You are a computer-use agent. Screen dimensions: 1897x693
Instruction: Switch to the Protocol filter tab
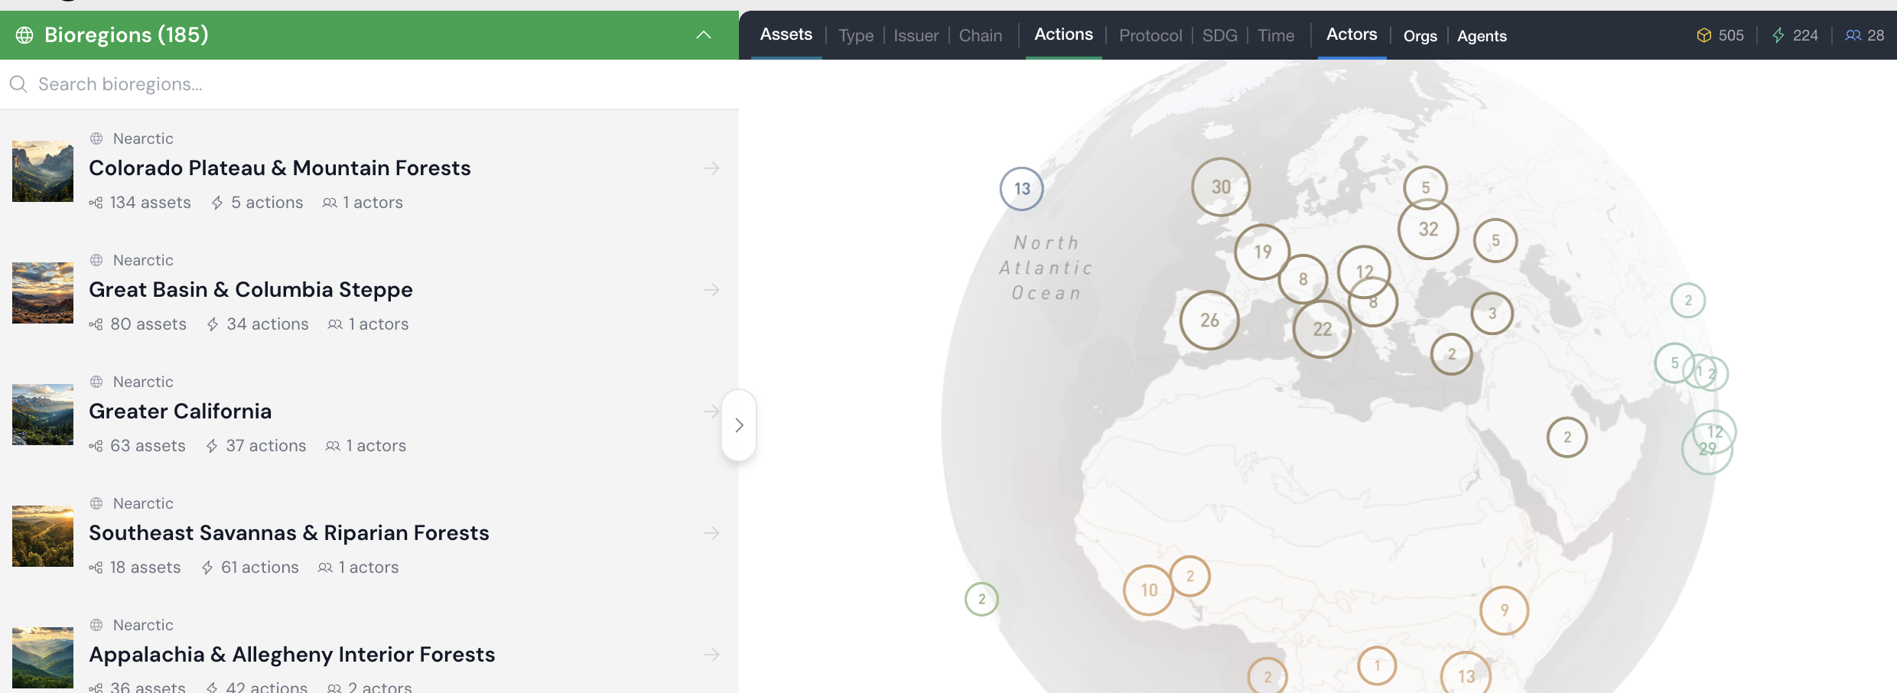point(1150,36)
